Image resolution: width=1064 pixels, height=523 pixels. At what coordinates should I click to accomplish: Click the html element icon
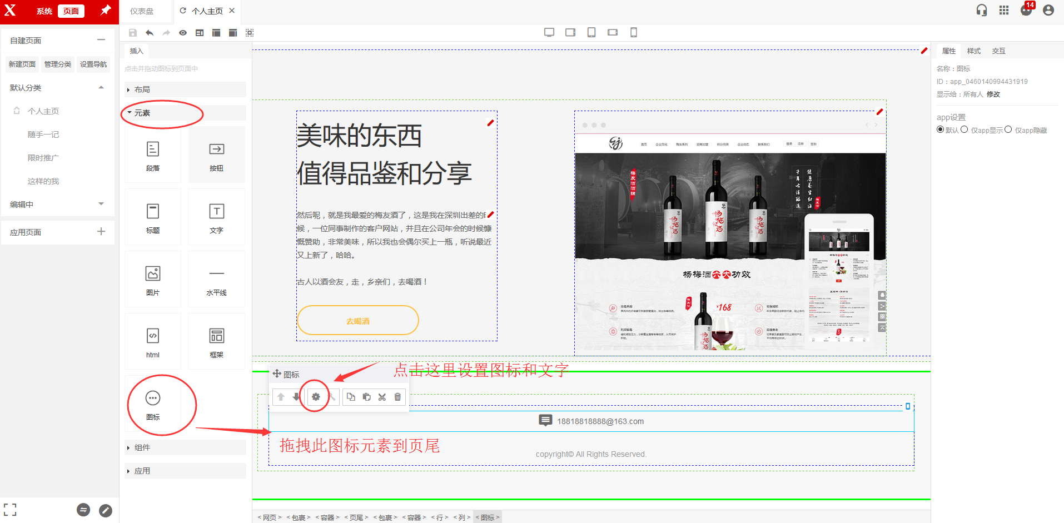153,341
